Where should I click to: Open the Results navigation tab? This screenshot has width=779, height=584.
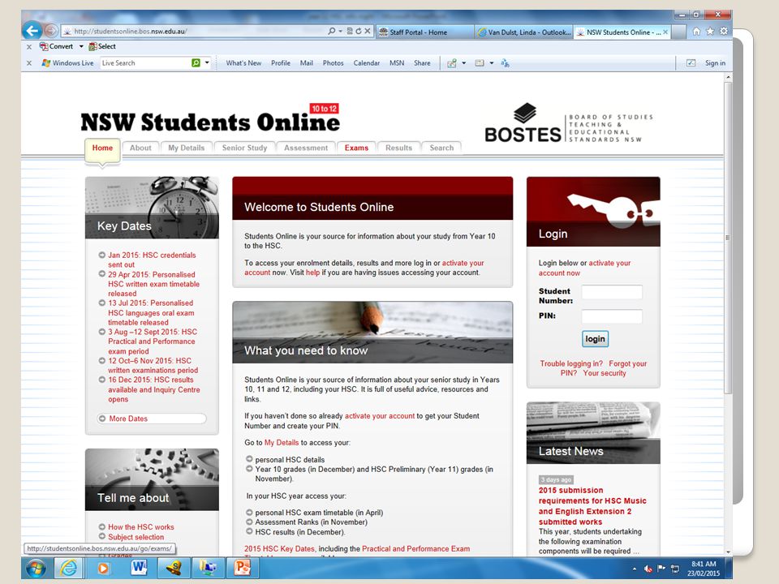tap(399, 148)
